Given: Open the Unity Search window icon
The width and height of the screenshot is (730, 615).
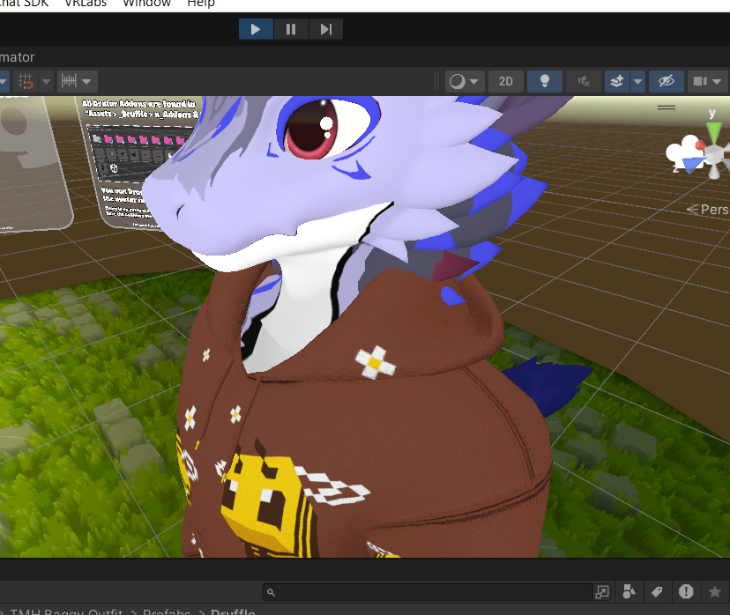Looking at the screenshot, I should 602,592.
